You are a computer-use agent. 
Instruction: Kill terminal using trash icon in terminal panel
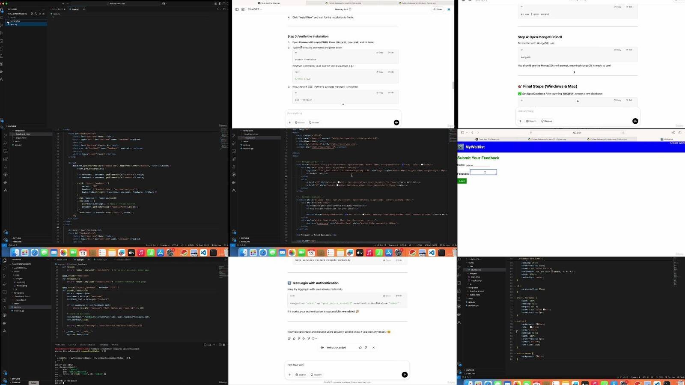pyautogui.click(x=224, y=345)
